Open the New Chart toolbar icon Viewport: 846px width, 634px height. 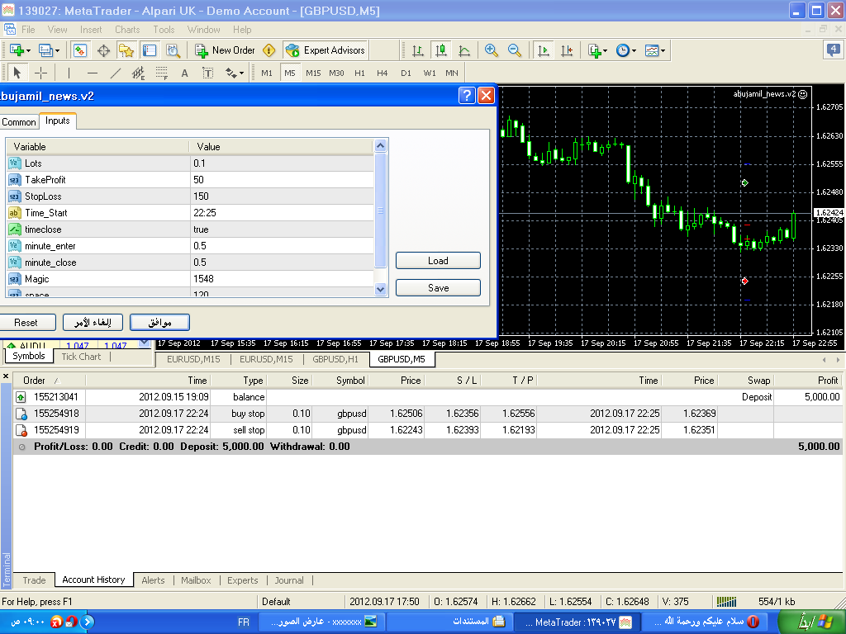pos(20,50)
